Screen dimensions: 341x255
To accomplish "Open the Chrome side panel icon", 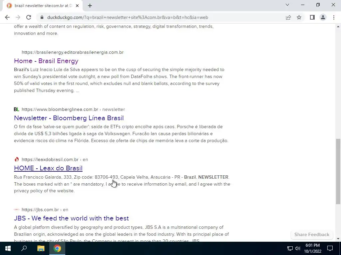I will [312, 17].
